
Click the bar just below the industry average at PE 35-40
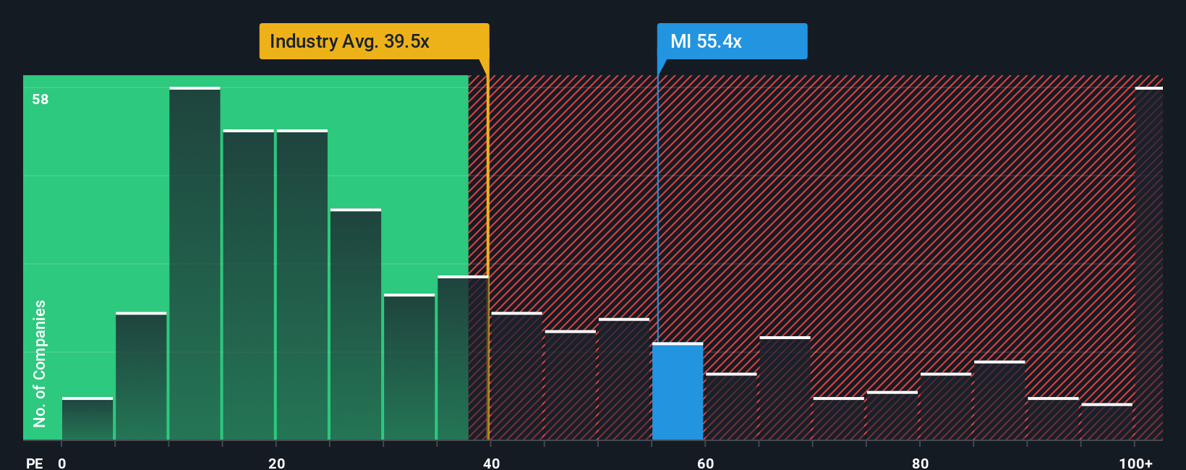click(x=463, y=358)
